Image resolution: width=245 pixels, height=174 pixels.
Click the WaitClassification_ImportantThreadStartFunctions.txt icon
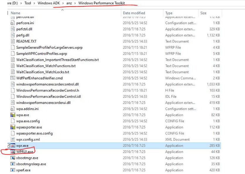pyautogui.click(x=13, y=60)
